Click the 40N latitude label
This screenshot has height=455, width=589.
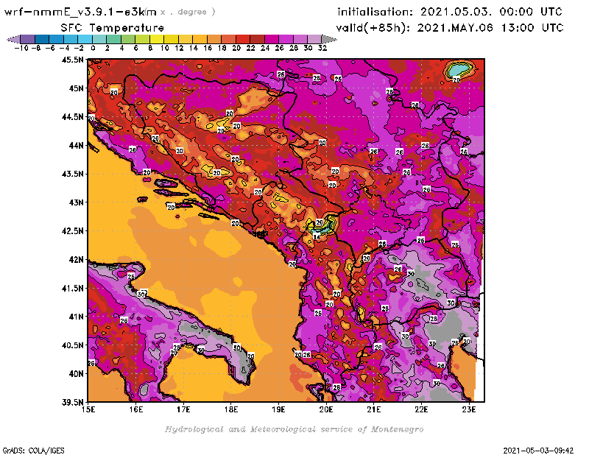76,374
